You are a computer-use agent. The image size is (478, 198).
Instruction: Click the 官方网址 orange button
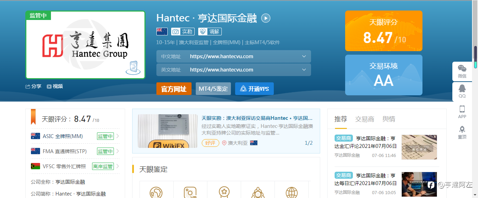tap(174, 89)
